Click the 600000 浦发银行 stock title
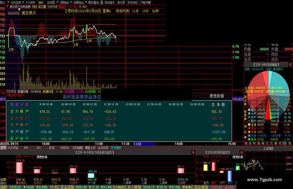The height and width of the screenshot is (189, 293). pyautogui.click(x=22, y=13)
